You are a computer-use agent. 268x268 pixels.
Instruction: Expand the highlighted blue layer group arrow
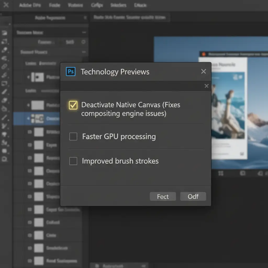coord(28,119)
